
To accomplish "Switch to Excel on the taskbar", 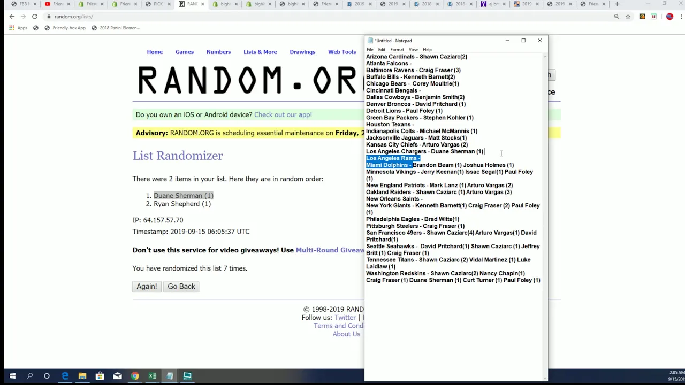I will (x=153, y=376).
